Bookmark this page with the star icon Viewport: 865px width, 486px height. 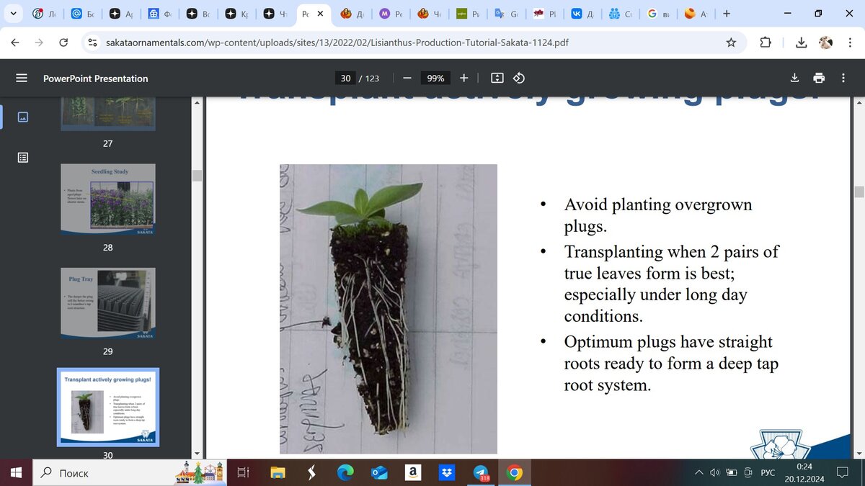pyautogui.click(x=731, y=42)
